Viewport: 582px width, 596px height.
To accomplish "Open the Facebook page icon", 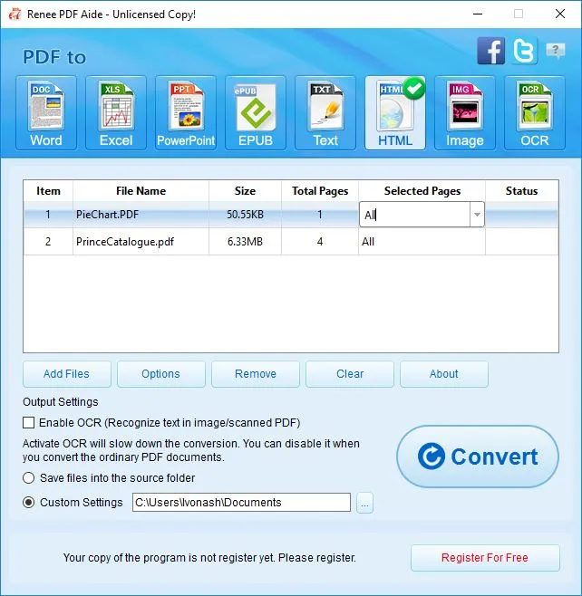I will point(491,51).
